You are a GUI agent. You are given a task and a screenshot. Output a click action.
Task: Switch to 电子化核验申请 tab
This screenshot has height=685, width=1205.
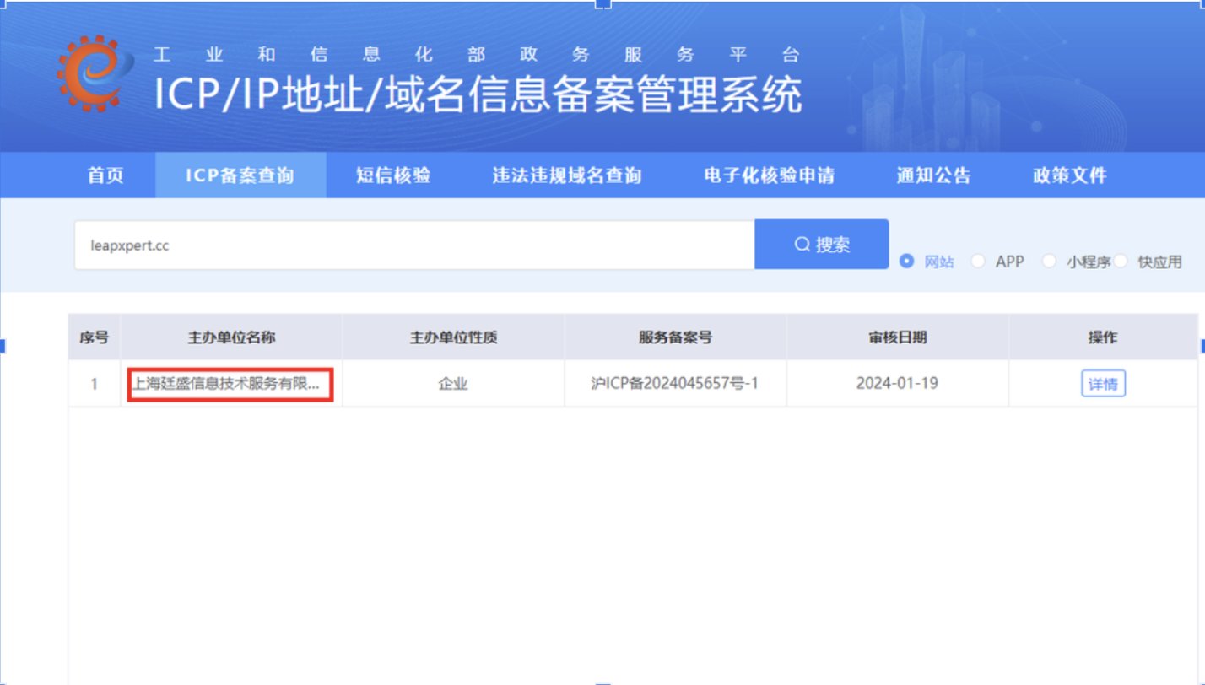click(770, 175)
